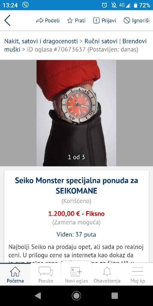Create a Novi oglas listing

tap(76, 275)
